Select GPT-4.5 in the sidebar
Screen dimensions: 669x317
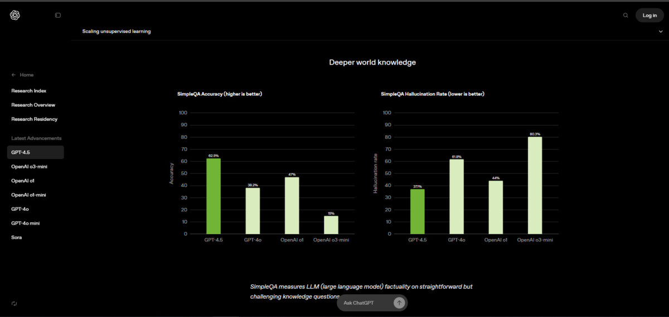coord(35,152)
